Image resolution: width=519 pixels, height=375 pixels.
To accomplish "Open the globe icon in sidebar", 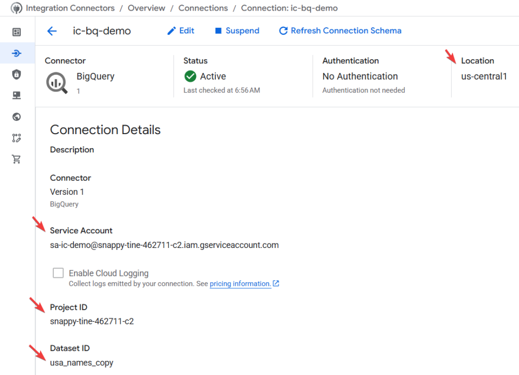I will pyautogui.click(x=17, y=117).
